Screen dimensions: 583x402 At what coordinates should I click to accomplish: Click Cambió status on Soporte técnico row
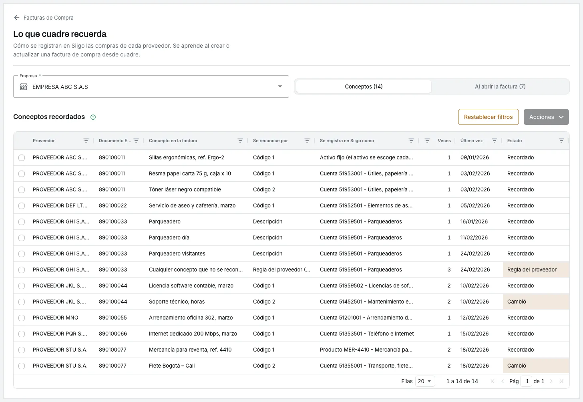(x=536, y=302)
